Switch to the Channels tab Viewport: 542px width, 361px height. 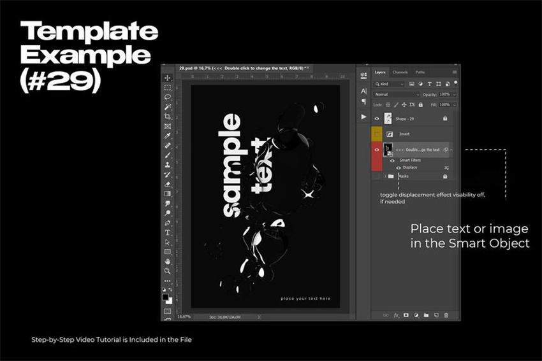[400, 73]
